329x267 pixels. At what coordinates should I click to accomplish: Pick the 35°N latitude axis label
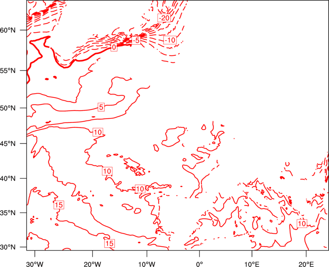pyautogui.click(x=8, y=213)
